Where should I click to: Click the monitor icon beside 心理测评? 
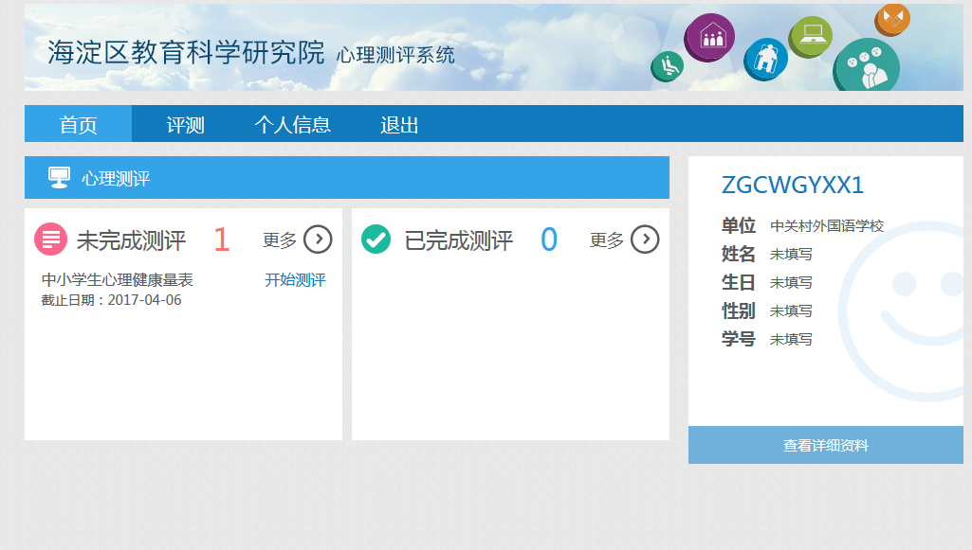coord(59,178)
